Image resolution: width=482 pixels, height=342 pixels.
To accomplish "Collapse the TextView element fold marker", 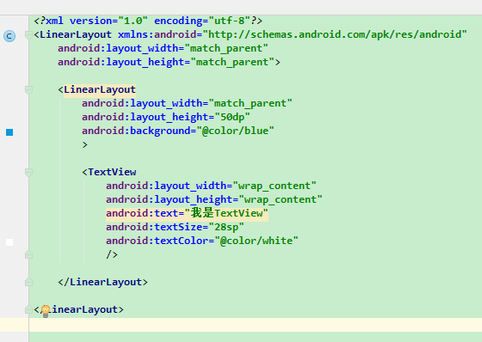I will point(28,172).
